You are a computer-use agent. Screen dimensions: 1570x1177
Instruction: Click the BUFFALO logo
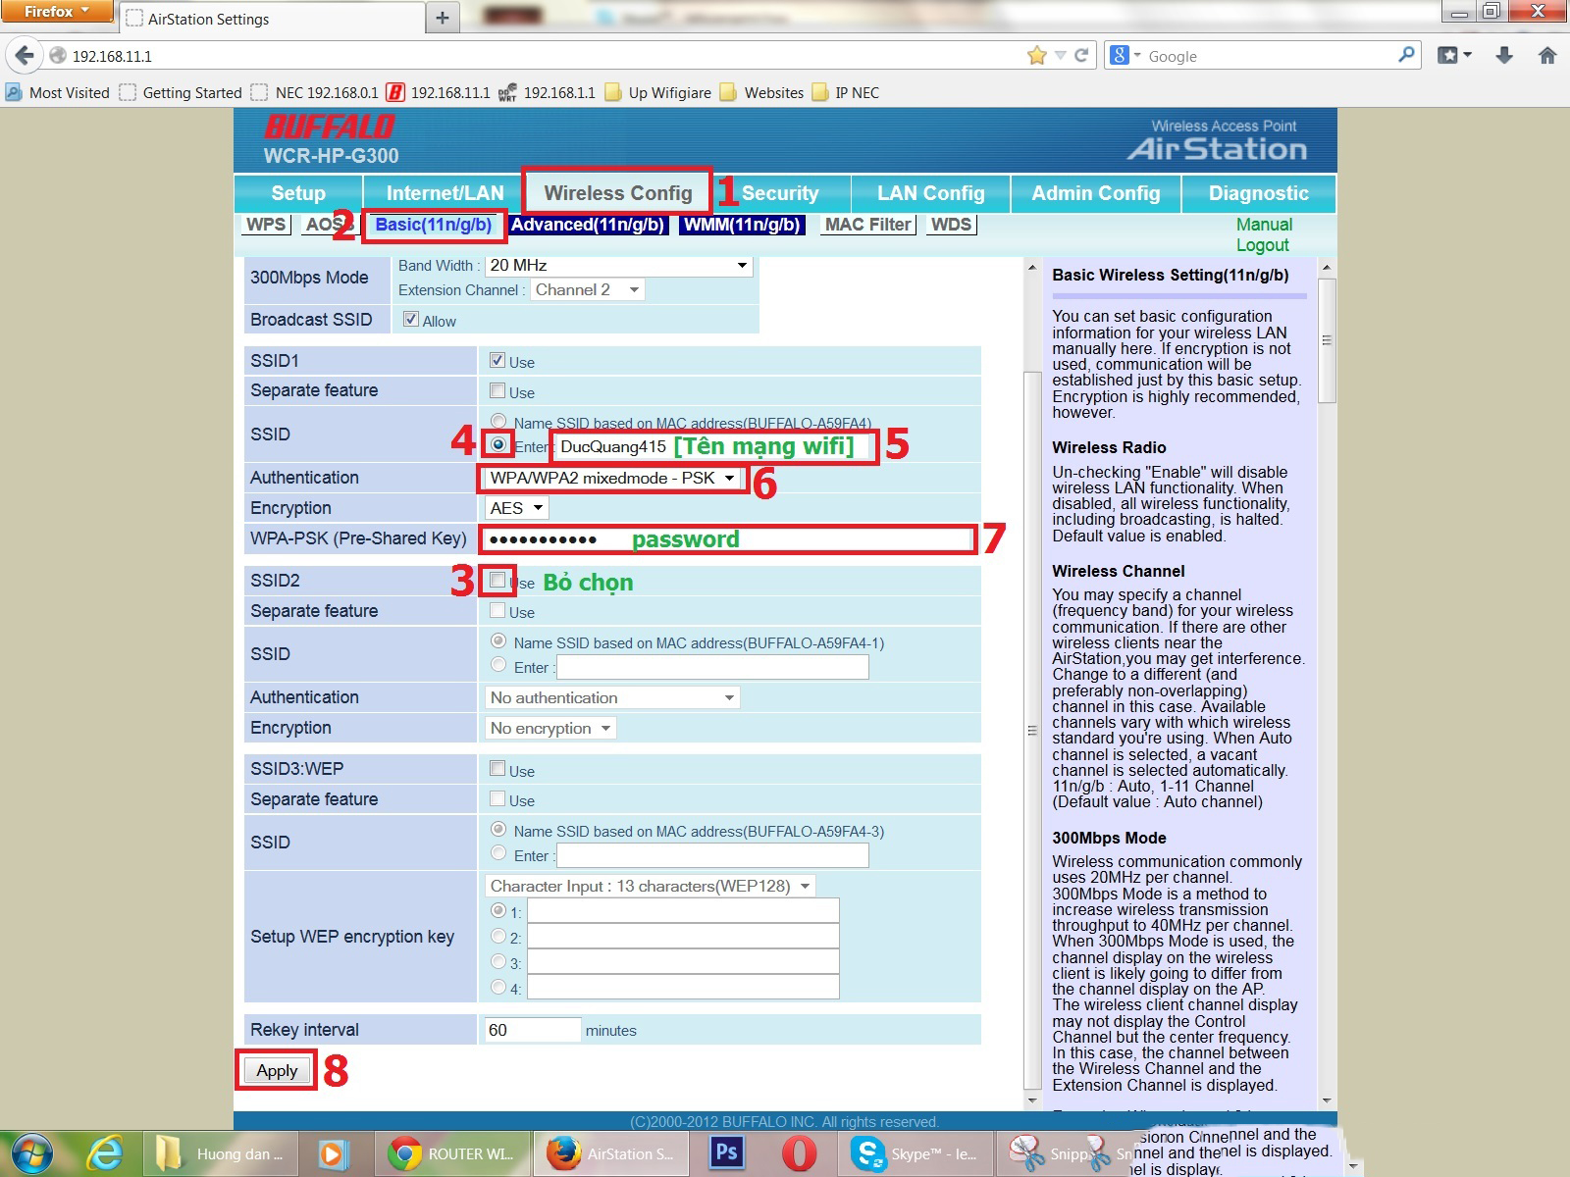[330, 128]
